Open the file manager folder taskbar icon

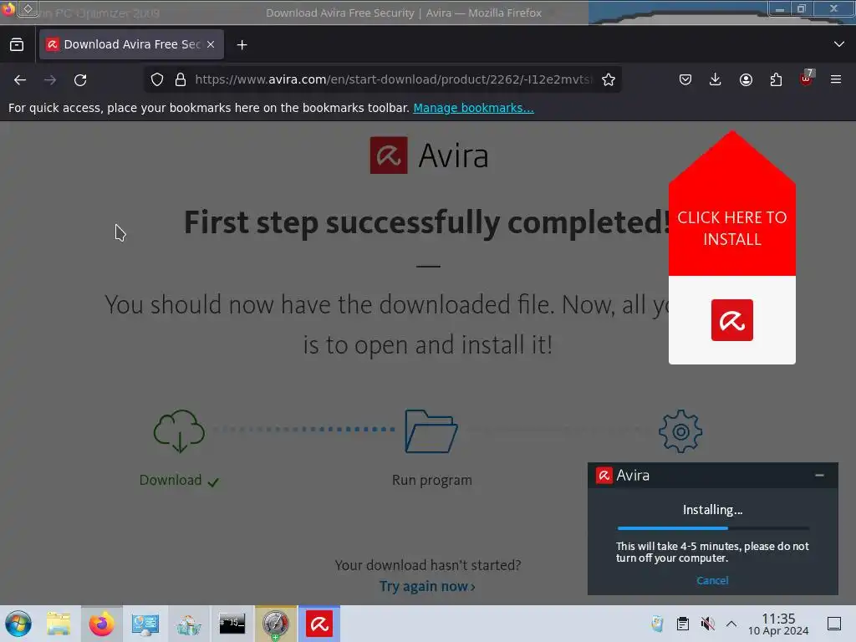click(x=59, y=624)
